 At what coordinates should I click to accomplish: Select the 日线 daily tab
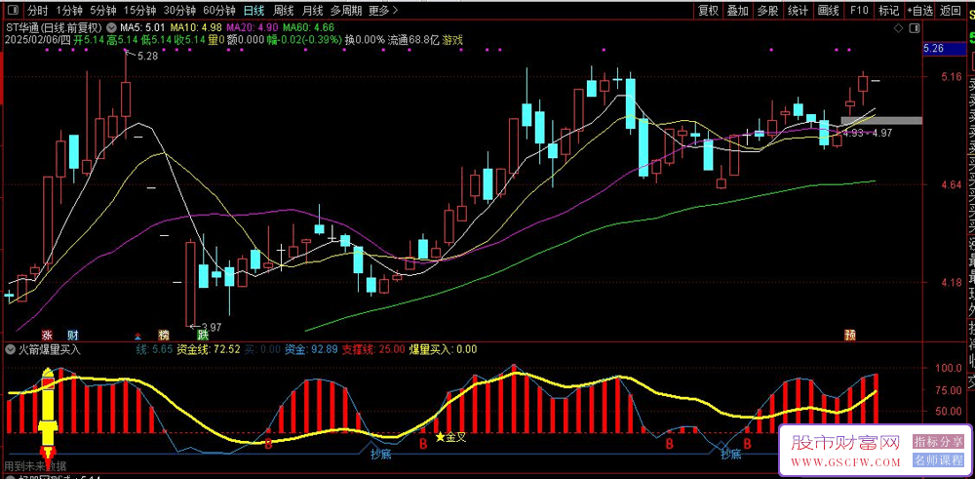click(x=253, y=10)
